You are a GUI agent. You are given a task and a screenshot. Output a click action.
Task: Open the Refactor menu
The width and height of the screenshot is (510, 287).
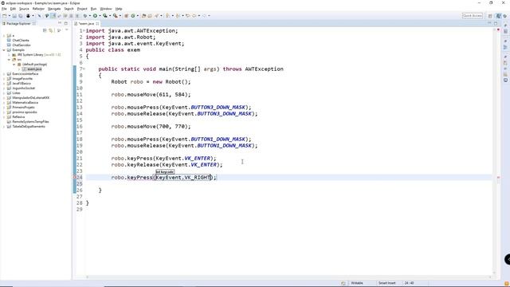[x=38, y=9]
